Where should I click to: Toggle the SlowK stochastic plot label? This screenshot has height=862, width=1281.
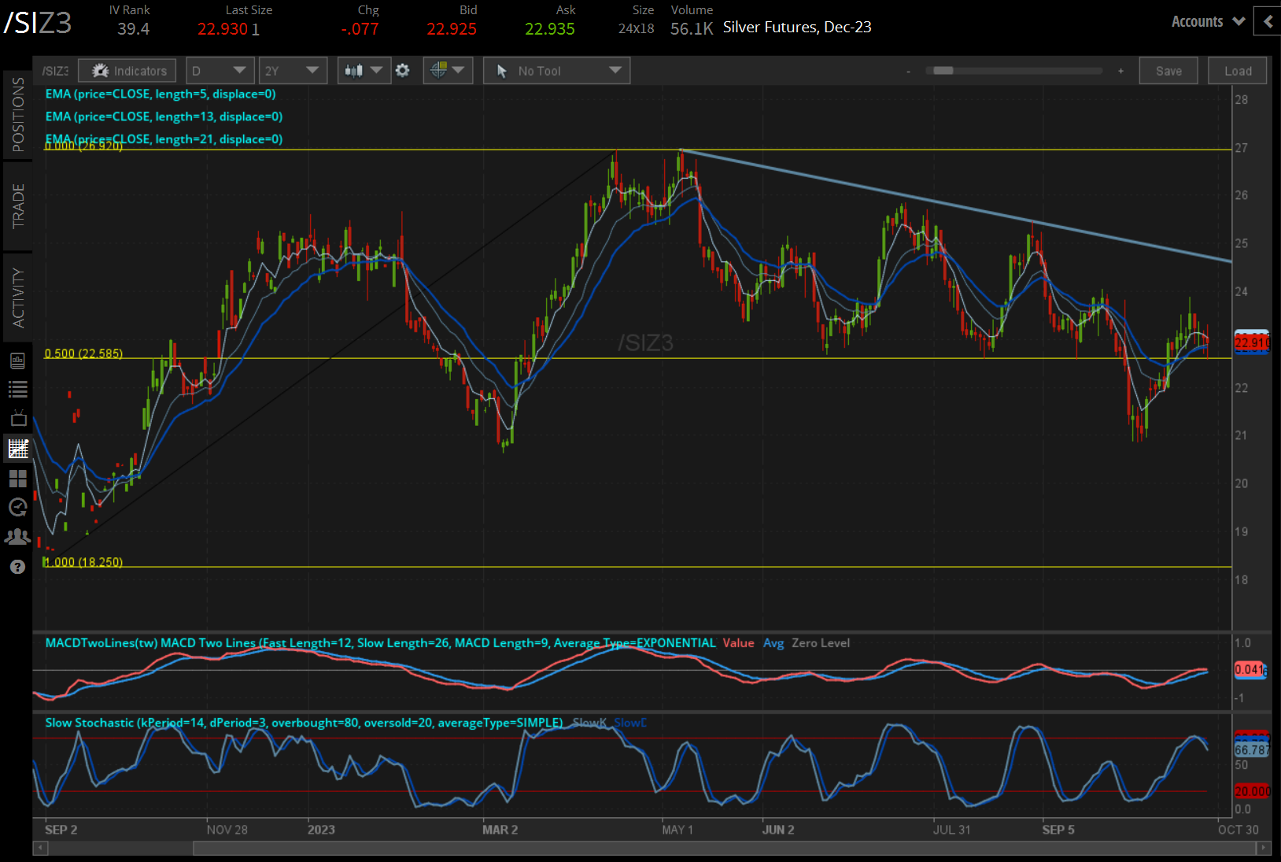click(589, 722)
